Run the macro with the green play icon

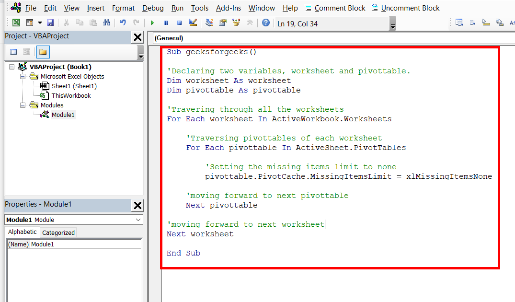coord(152,23)
